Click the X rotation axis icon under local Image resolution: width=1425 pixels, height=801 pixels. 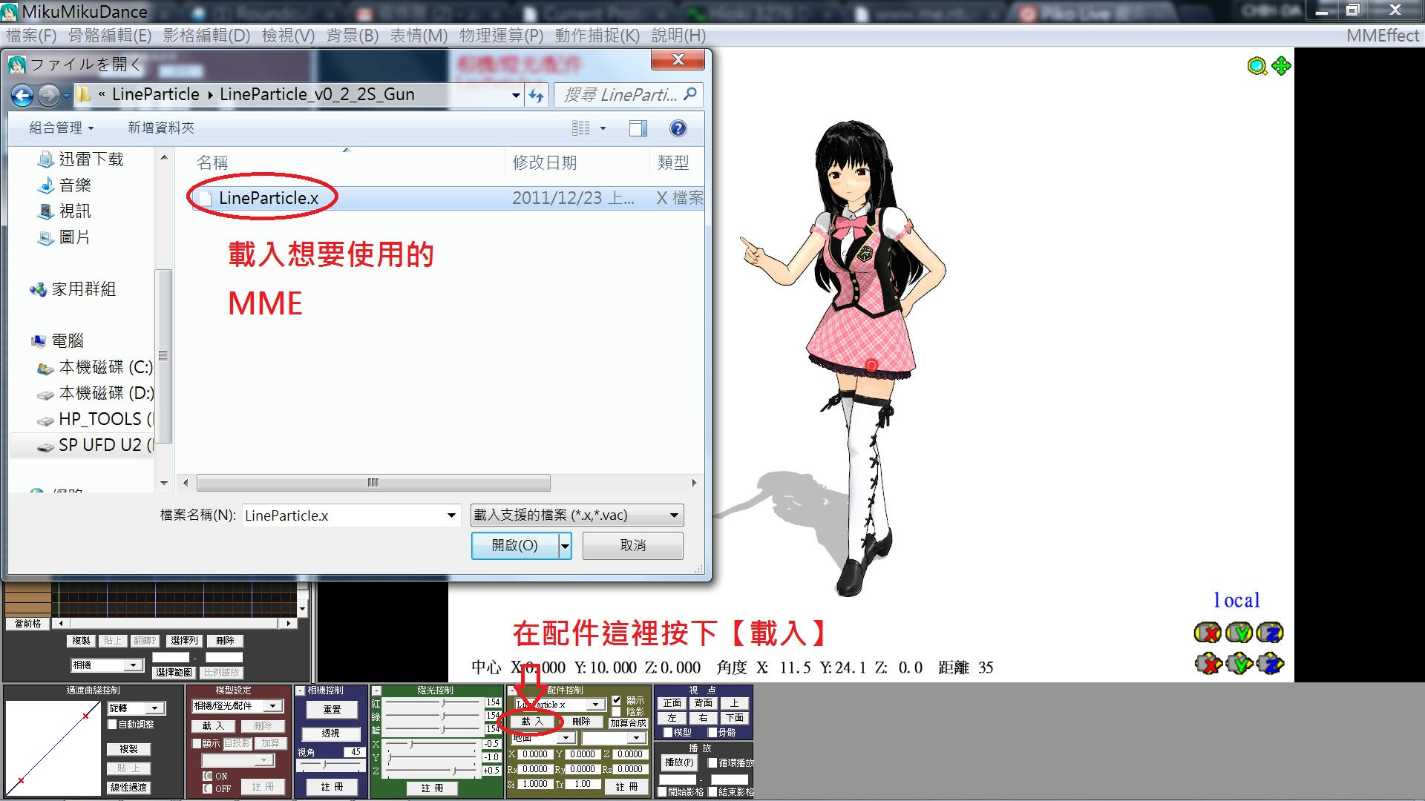1208,633
